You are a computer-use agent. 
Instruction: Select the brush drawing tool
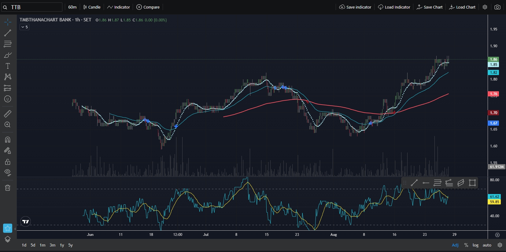8,55
